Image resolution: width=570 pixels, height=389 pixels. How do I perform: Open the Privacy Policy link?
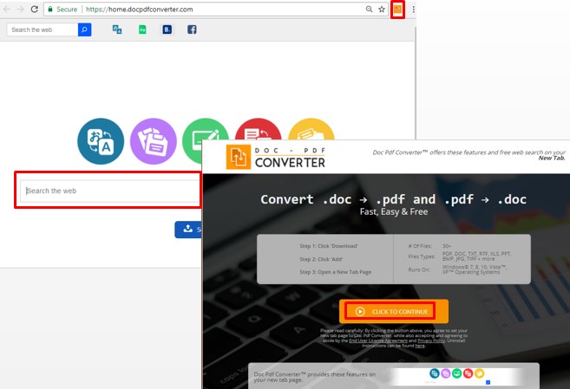(x=431, y=340)
